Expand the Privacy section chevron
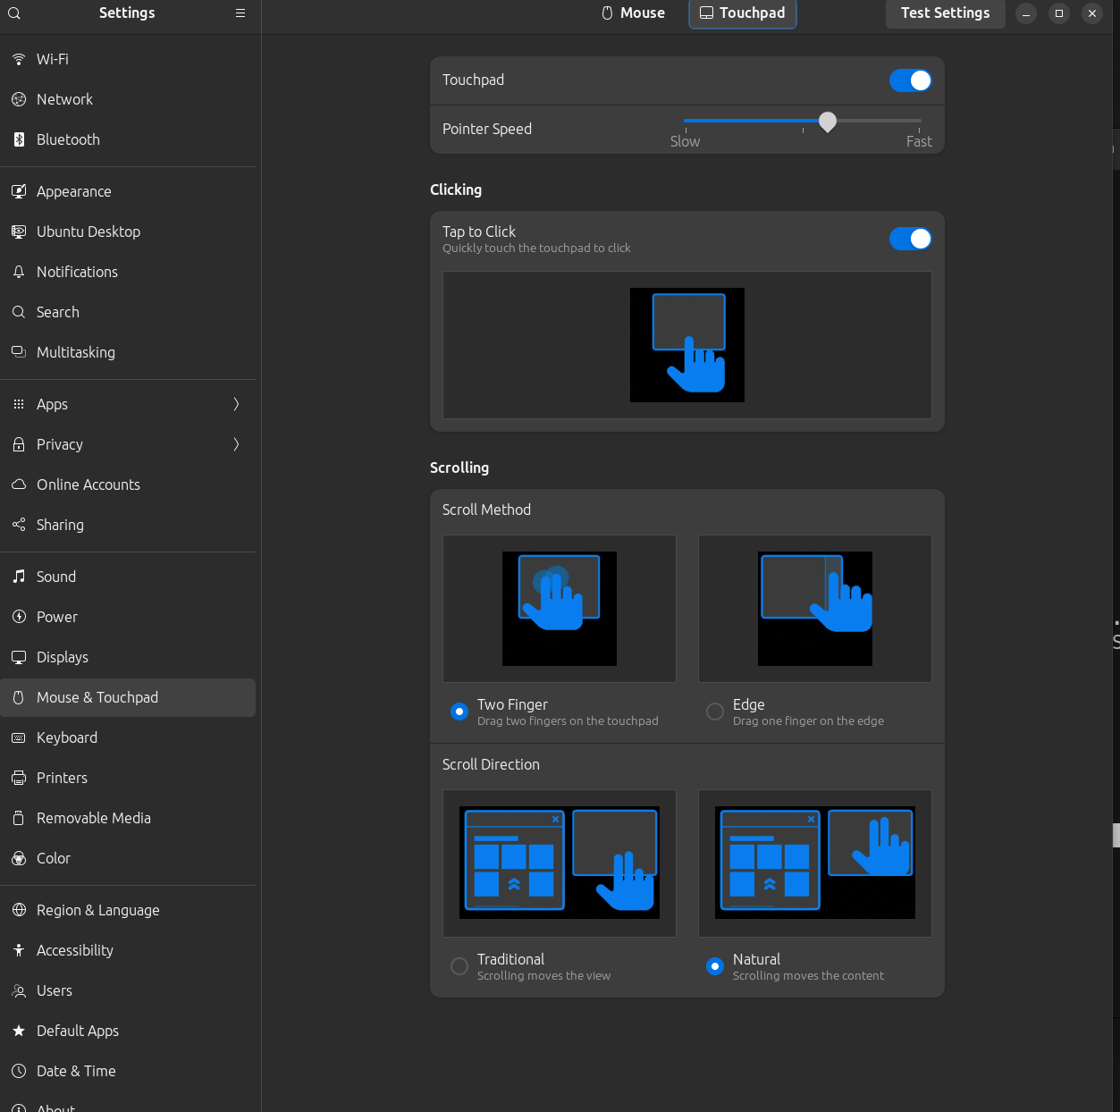The height and width of the screenshot is (1112, 1120). pyautogui.click(x=236, y=444)
